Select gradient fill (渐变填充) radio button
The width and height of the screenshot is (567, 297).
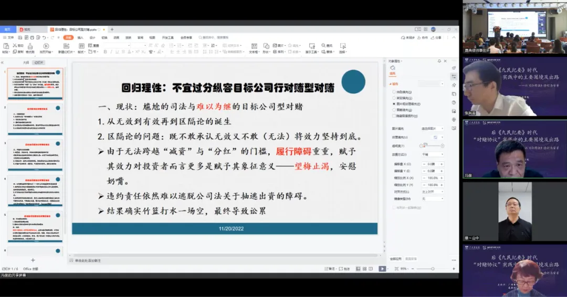point(394,98)
